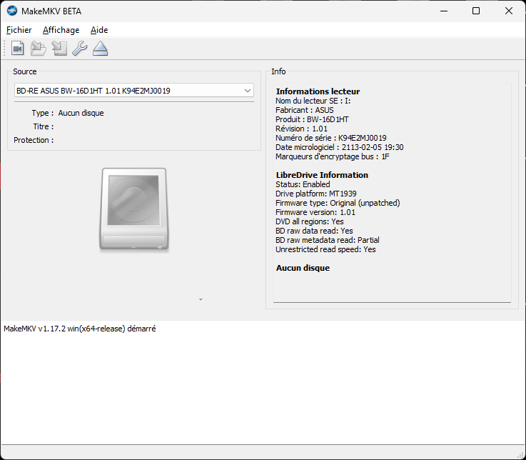Click 'Type : Aucun disque' in Source panel

(x=68, y=113)
